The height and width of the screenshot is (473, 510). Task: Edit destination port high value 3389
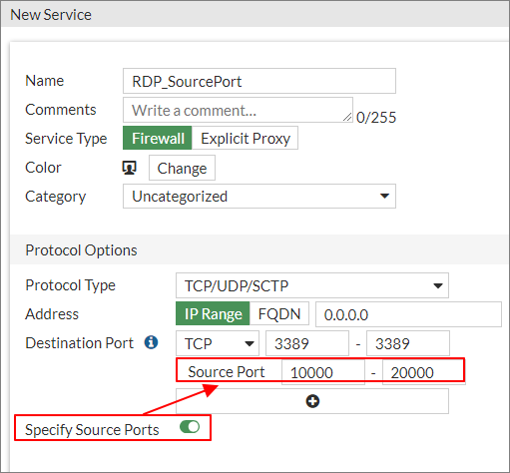408,343
